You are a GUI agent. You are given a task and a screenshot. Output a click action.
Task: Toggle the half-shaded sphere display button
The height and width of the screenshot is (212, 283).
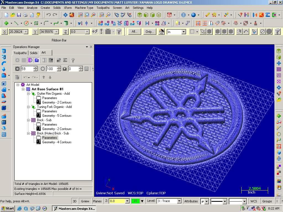pos(30,60)
